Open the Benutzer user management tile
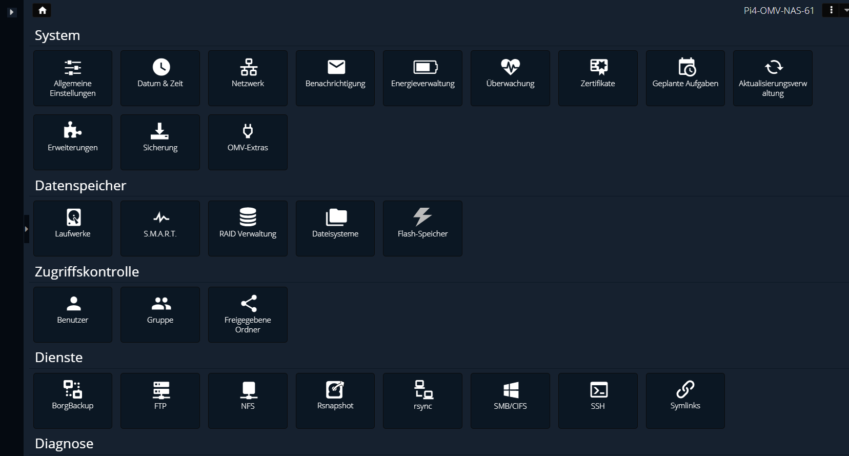Viewport: 849px width, 456px height. 73,314
